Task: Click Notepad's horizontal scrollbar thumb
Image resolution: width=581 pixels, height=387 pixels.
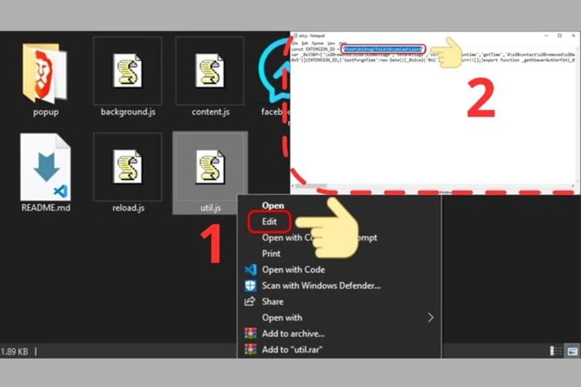Action: click(x=310, y=186)
